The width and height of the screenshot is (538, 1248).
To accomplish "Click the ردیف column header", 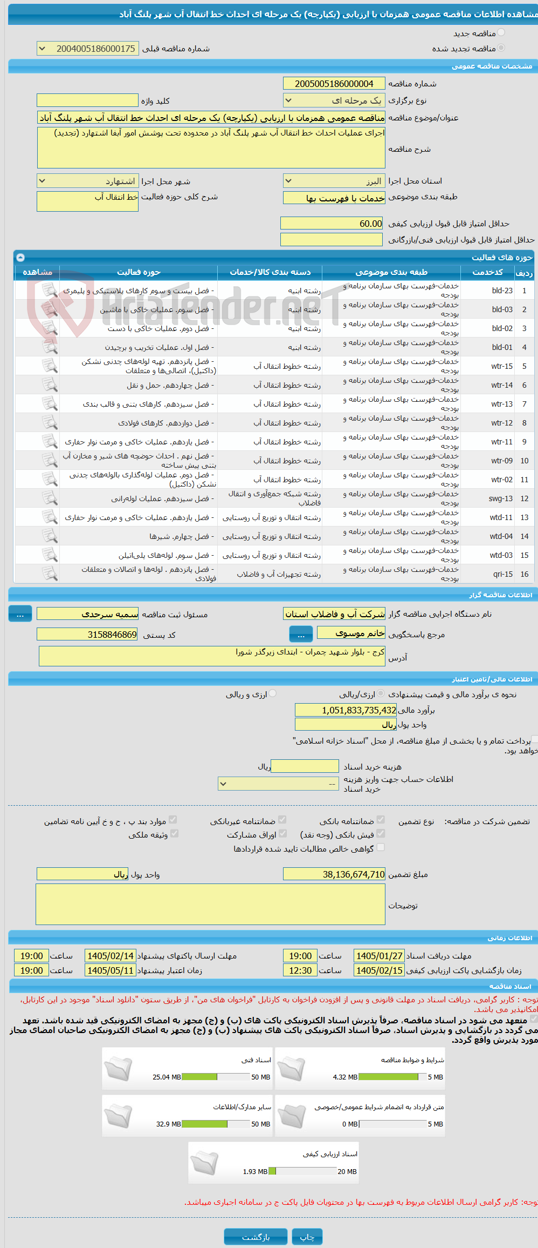I will pos(524,272).
